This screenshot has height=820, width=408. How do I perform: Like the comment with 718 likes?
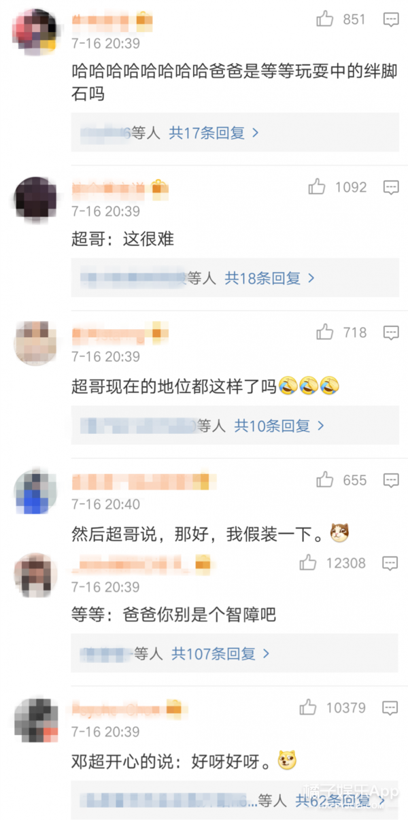pyautogui.click(x=325, y=332)
